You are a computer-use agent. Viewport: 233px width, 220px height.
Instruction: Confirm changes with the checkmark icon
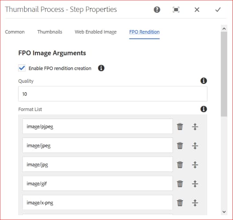click(x=218, y=10)
